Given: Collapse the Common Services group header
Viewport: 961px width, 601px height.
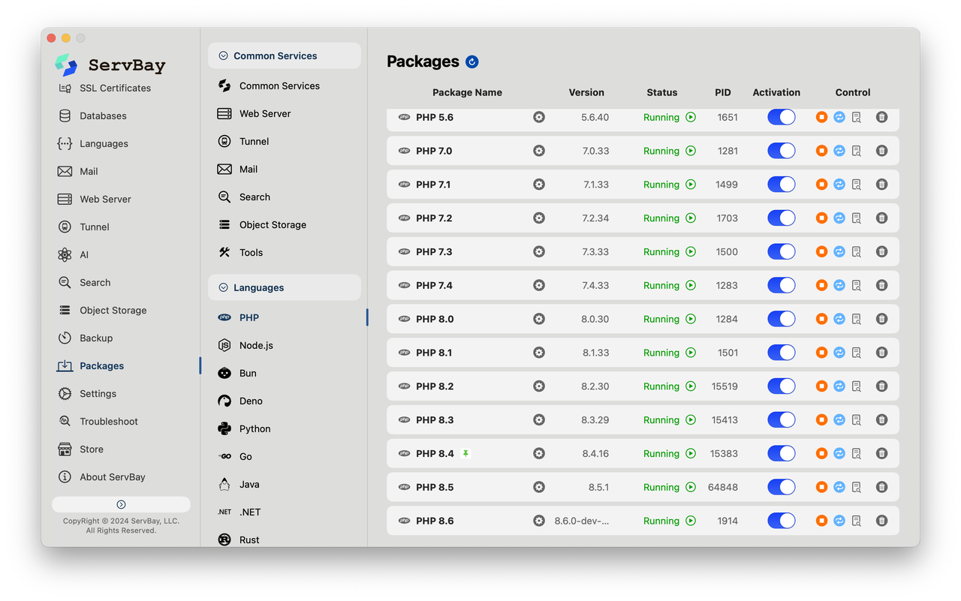Looking at the screenshot, I should point(285,56).
